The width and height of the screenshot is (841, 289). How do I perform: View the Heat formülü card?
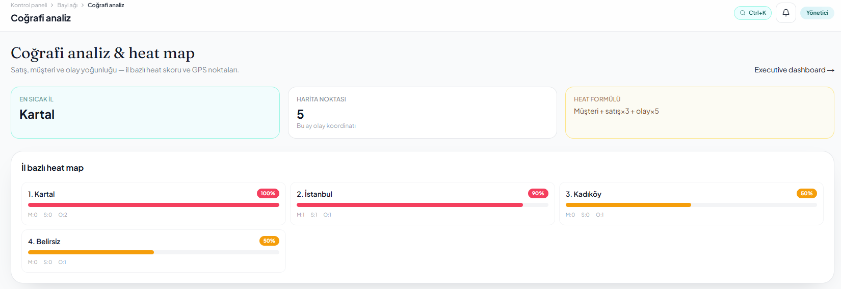point(699,113)
